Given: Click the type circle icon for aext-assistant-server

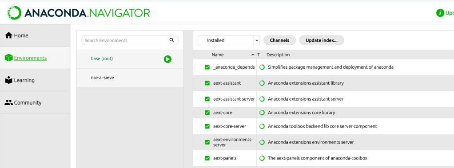Looking at the screenshot, I should [x=262, y=99].
